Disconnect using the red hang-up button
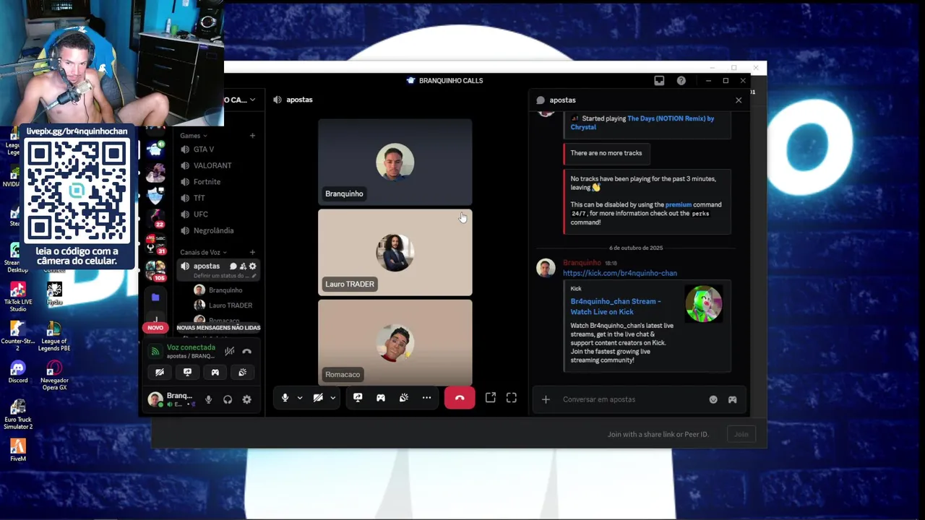This screenshot has height=520, width=925. point(460,398)
